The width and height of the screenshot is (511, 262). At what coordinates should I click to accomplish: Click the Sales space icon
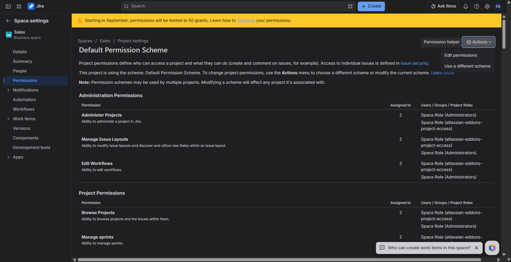point(9,34)
